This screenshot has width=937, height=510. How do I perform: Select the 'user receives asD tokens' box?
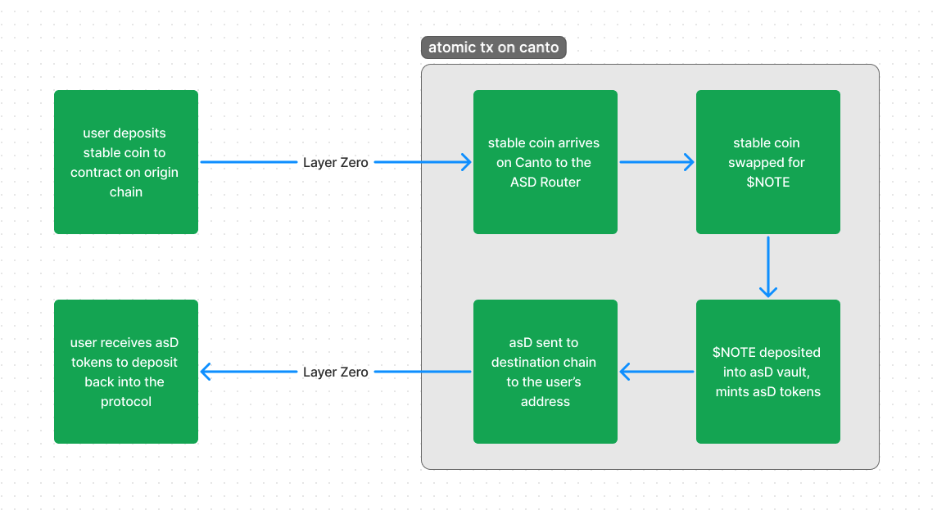[126, 372]
